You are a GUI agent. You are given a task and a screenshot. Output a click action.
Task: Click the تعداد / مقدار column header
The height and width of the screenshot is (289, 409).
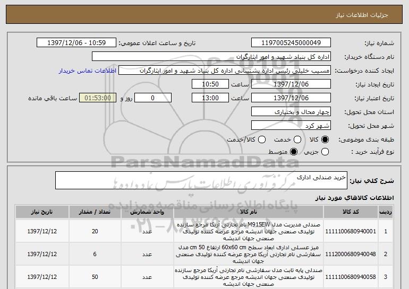[95, 212]
